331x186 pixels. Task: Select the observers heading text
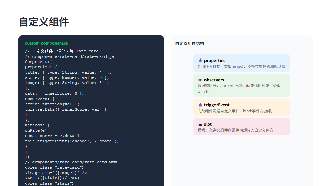pyautogui.click(x=214, y=80)
